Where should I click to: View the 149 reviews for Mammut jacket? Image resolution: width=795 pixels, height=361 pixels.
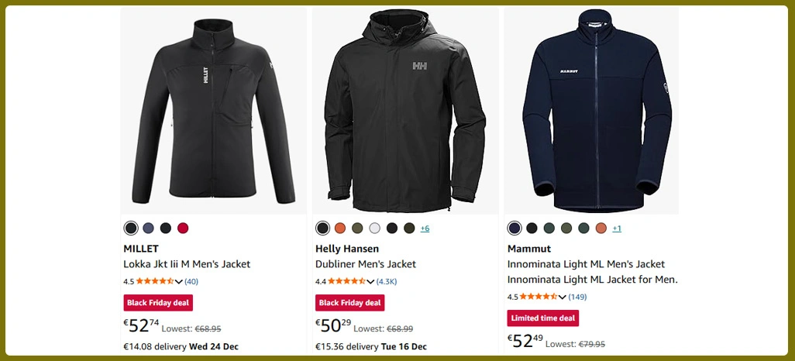(577, 297)
